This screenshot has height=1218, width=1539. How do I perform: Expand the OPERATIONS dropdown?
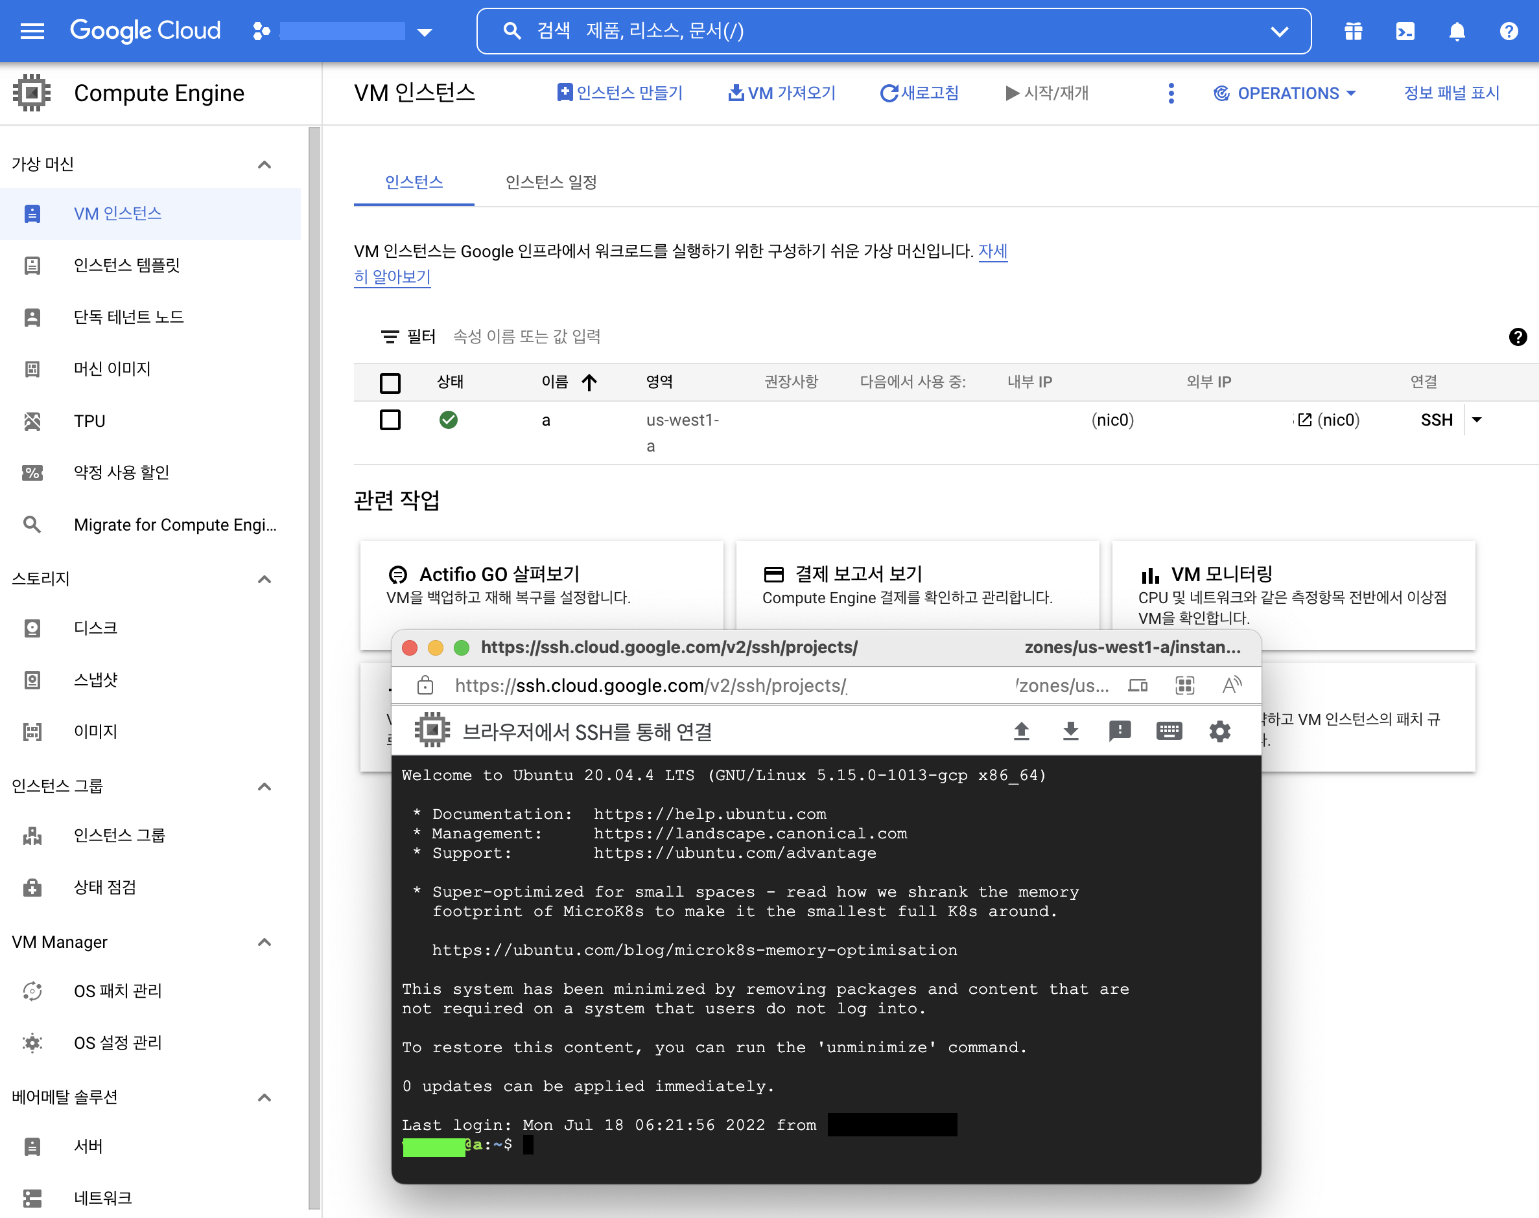[x=1284, y=93]
